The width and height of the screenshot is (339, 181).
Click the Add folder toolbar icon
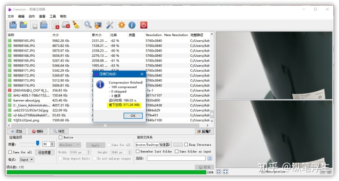tap(24, 25)
